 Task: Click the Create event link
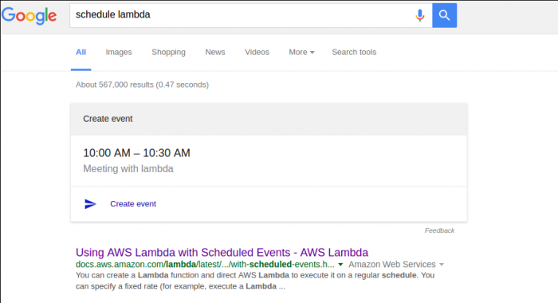pyautogui.click(x=133, y=203)
